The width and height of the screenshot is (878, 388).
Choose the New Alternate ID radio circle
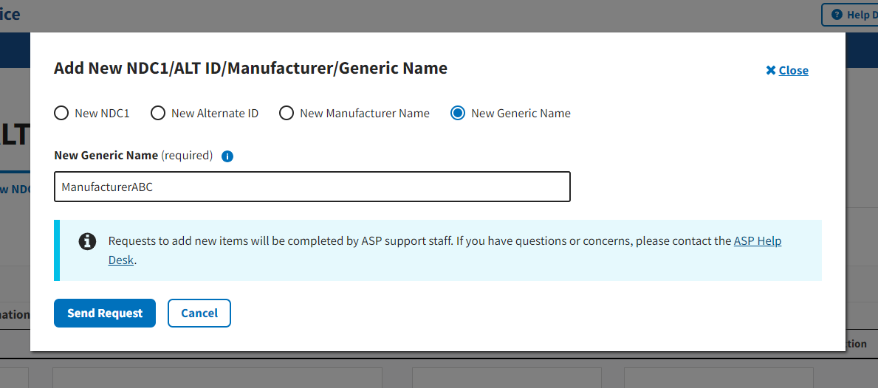tap(158, 114)
